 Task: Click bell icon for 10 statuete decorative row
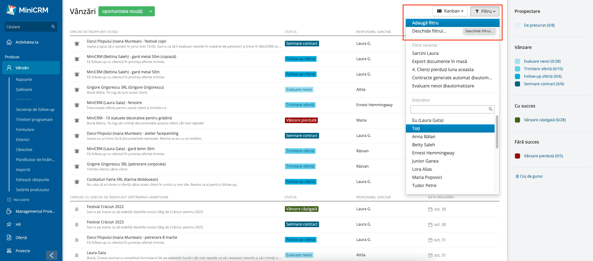click(x=77, y=120)
